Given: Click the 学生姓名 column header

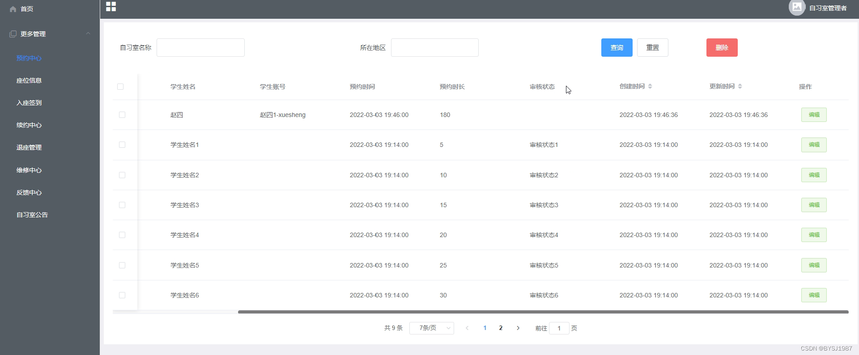Looking at the screenshot, I should pyautogui.click(x=183, y=87).
